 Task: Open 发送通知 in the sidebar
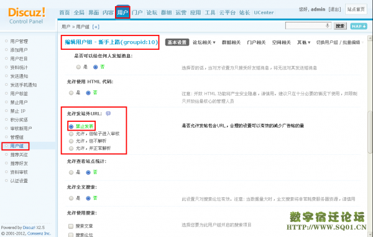[19, 76]
